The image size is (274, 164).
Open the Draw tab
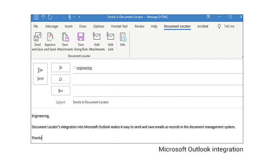(83, 26)
